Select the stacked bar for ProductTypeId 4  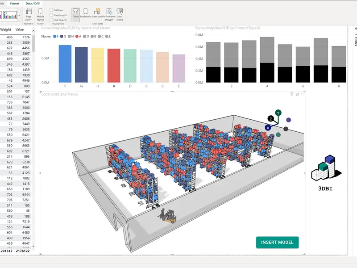point(267,60)
